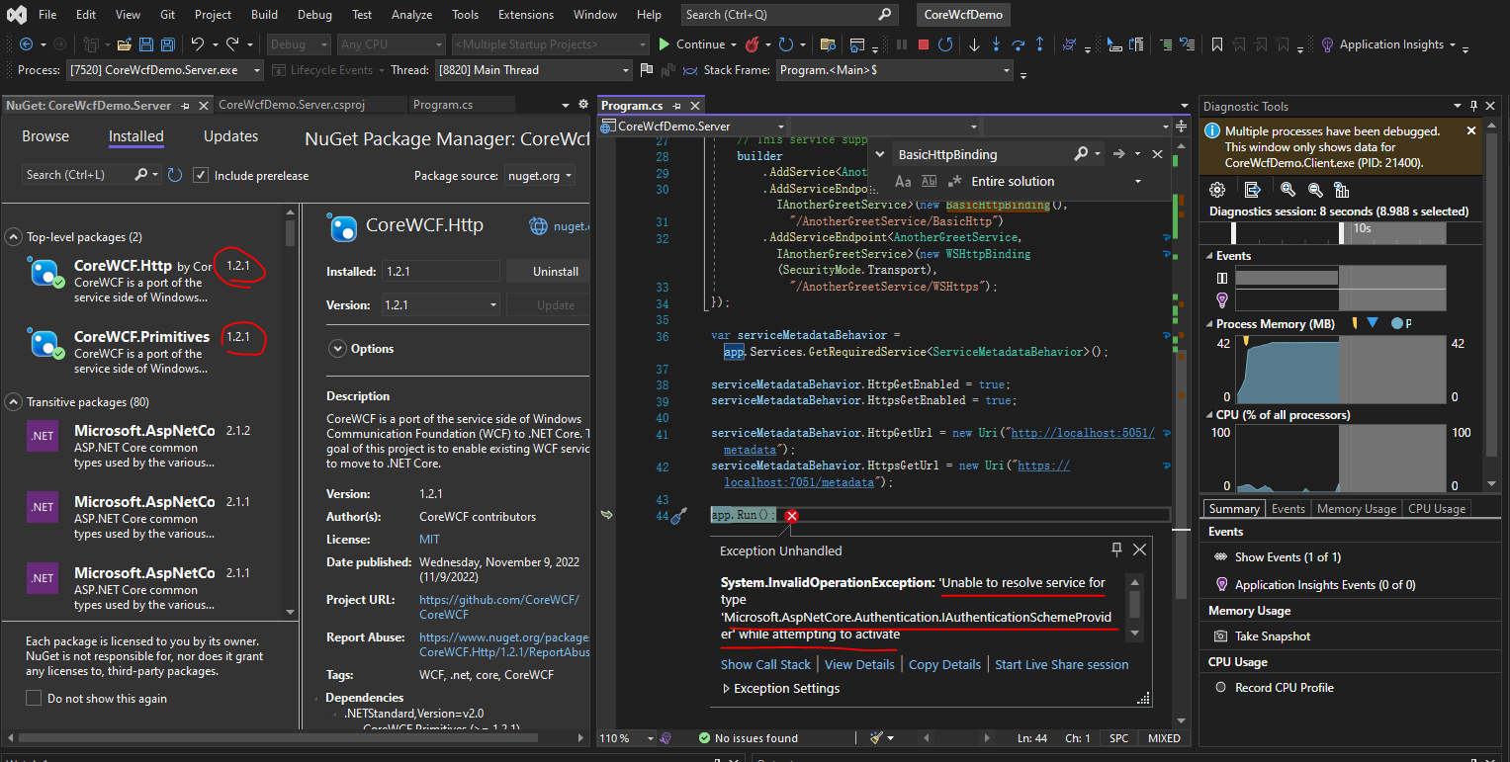1510x762 pixels.
Task: Open the GitHub Project URL link
Action: (498, 607)
